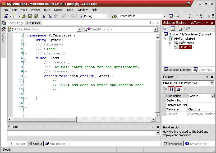
Task: Collapse the MyTemplate4 project node
Action: click(164, 39)
